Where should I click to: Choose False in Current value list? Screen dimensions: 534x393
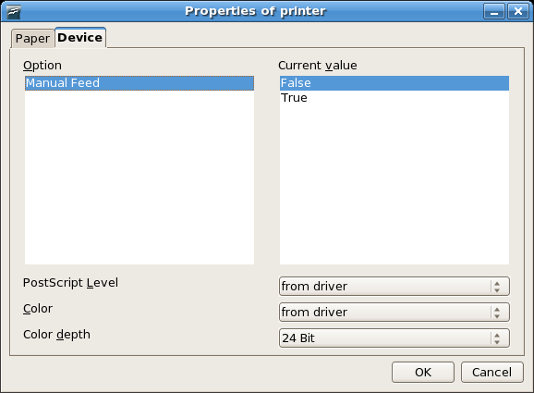(394, 83)
